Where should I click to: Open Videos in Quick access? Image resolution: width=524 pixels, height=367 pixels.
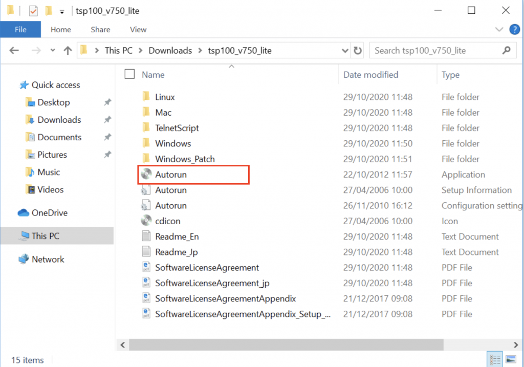51,189
